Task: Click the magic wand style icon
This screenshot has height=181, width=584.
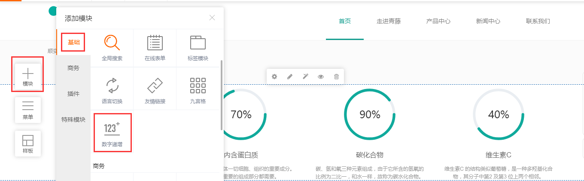Action: 305,77
